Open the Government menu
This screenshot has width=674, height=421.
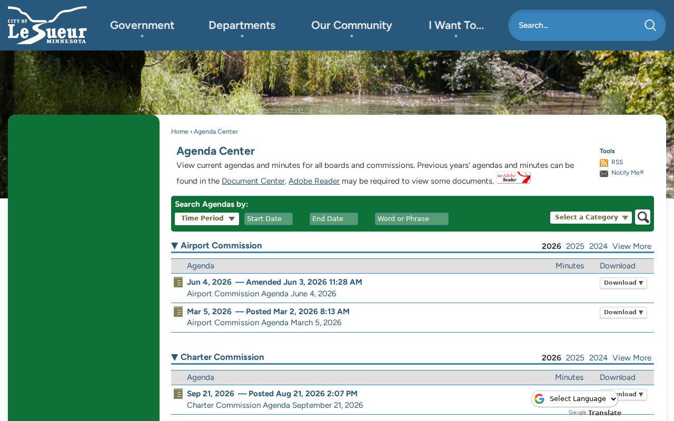point(142,25)
